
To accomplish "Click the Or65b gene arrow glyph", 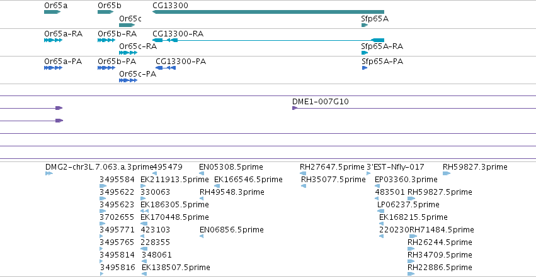I will click(106, 12).
